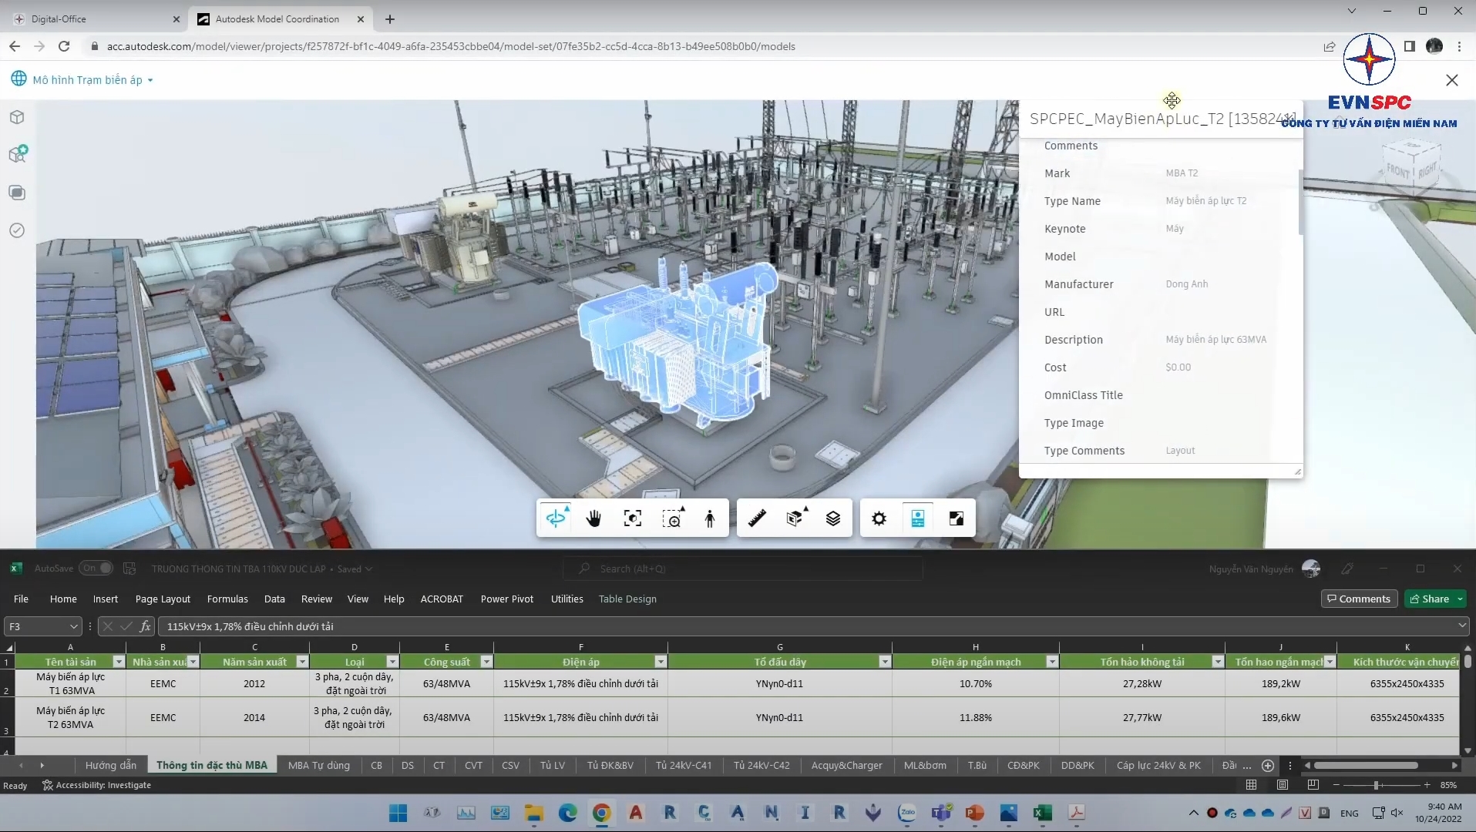The height and width of the screenshot is (832, 1476).
Task: Toggle the Excel AutoSave switch
Action: [96, 569]
